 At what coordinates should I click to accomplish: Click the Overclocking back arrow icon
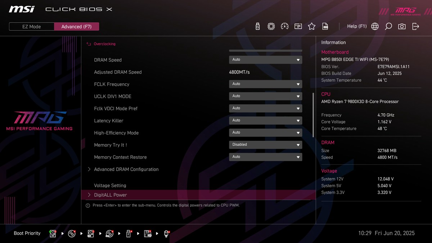tap(89, 44)
